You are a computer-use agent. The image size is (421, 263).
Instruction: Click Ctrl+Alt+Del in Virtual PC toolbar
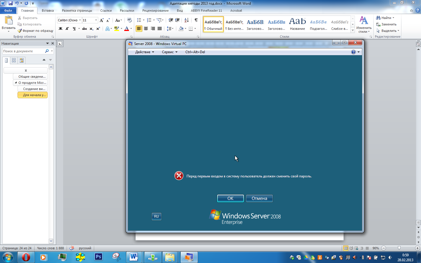195,52
